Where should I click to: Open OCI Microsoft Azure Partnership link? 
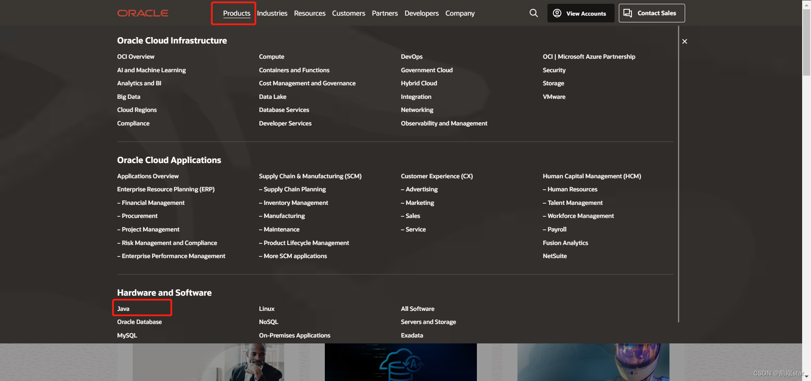[x=589, y=57]
